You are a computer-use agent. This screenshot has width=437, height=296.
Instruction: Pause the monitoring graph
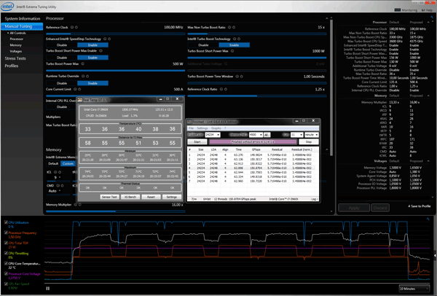47,289
